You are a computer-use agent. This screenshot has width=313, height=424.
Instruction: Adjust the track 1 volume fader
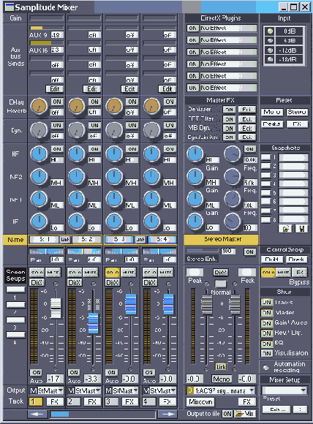56,308
